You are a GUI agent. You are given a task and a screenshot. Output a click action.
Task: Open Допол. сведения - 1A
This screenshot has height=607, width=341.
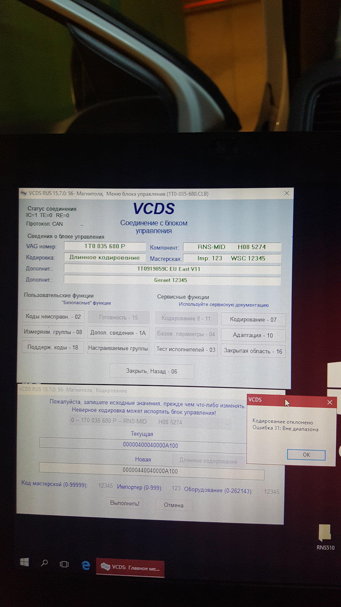[118, 333]
